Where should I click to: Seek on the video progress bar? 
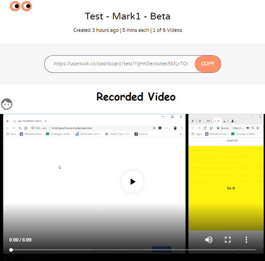click(x=132, y=250)
